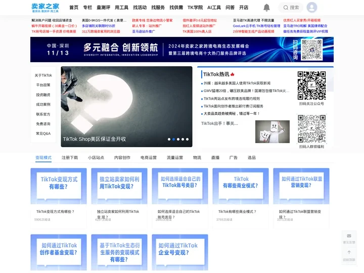Select the fourth carousel dot
This screenshot has height=273, width=364.
pyautogui.click(x=183, y=140)
